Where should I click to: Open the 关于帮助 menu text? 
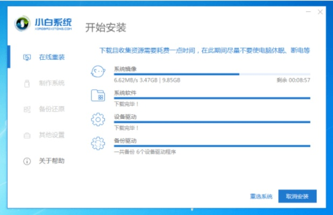click(x=52, y=161)
